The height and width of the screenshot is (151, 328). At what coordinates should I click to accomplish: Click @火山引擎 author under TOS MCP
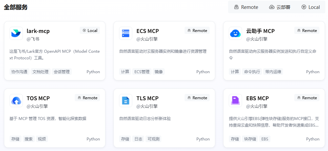tap(37, 106)
